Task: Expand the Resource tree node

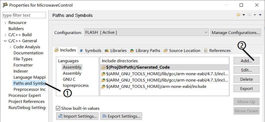Action: click(5, 23)
